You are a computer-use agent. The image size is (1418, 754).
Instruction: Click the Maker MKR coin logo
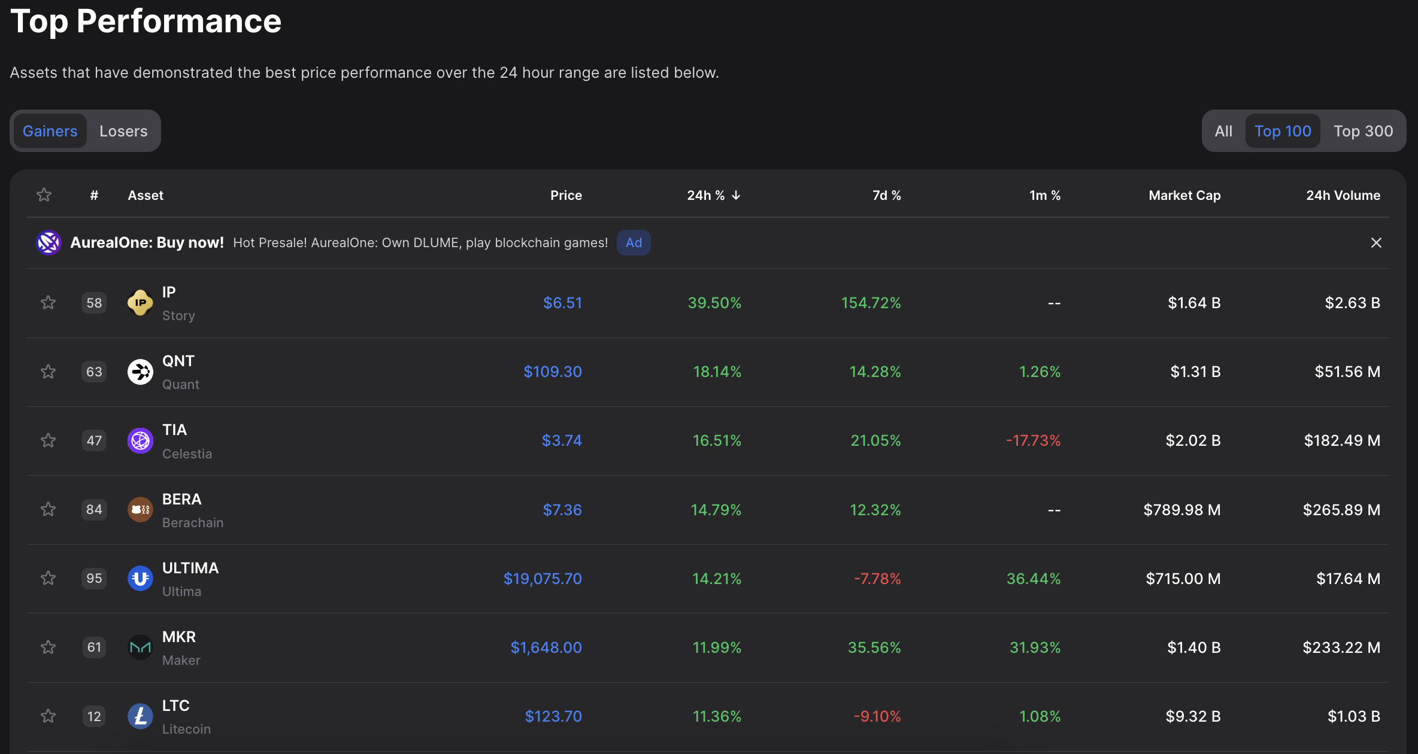[x=140, y=647]
